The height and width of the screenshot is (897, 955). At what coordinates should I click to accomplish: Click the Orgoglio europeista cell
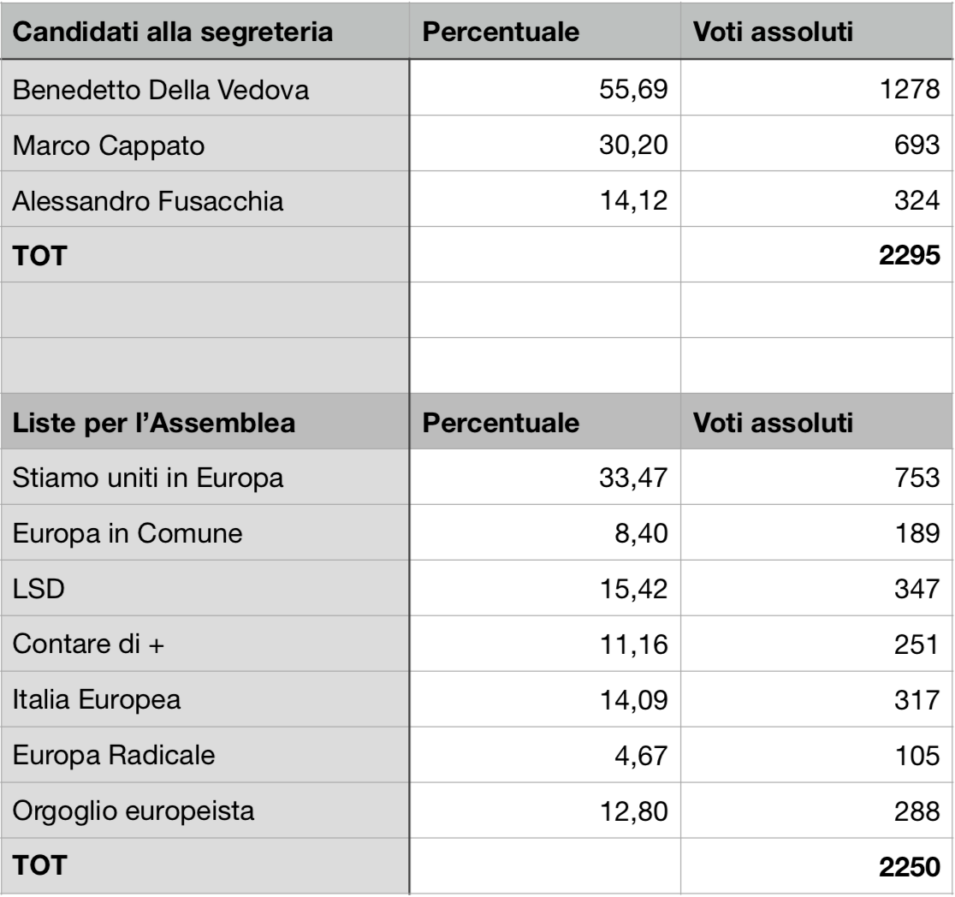[205, 811]
